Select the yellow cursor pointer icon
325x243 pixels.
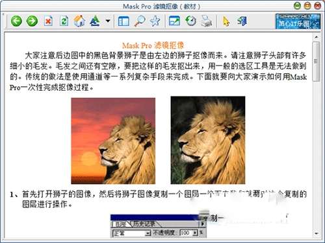[226, 21]
